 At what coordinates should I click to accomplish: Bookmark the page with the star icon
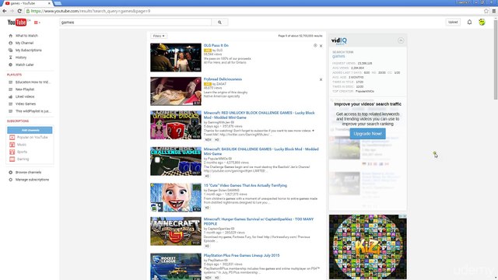(486, 11)
